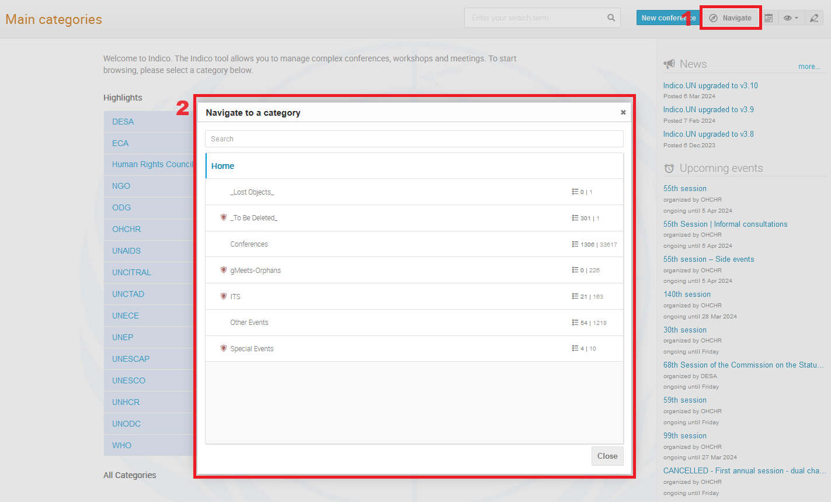Click the Navigate button in the header
Image resolution: width=831 pixels, height=502 pixels.
(x=731, y=18)
